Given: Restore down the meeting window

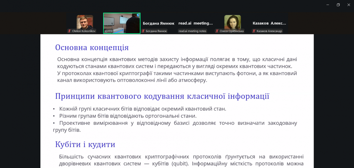Looking at the screenshot, I should (338, 5).
